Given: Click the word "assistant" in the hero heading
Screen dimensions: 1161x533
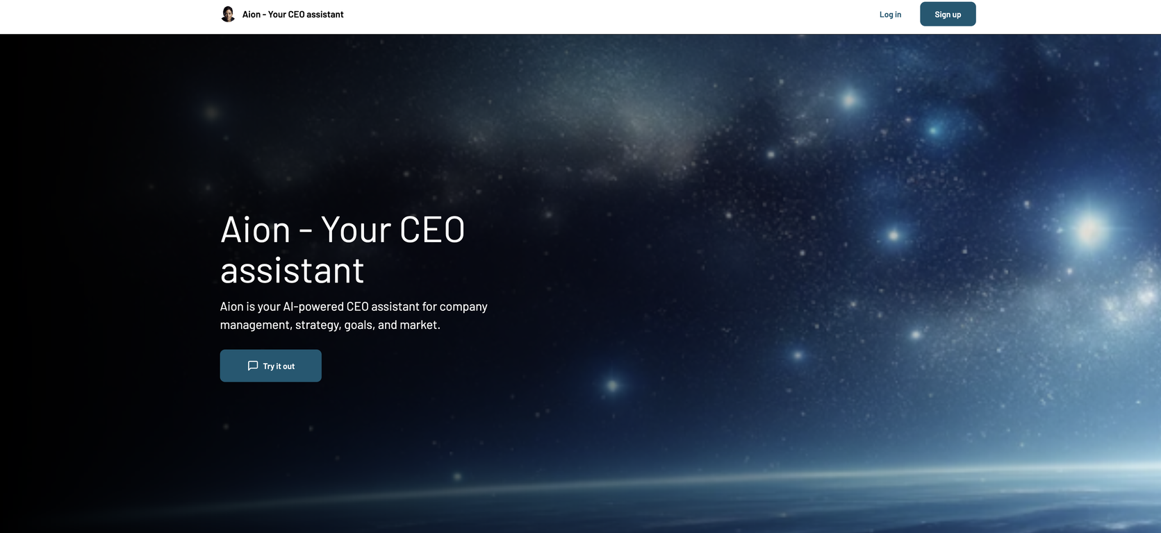Looking at the screenshot, I should click(x=292, y=271).
